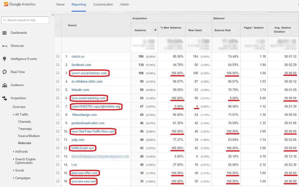Click the help icon beside New Users
This screenshot has width=299, height=187.
pyautogui.click(x=205, y=30)
